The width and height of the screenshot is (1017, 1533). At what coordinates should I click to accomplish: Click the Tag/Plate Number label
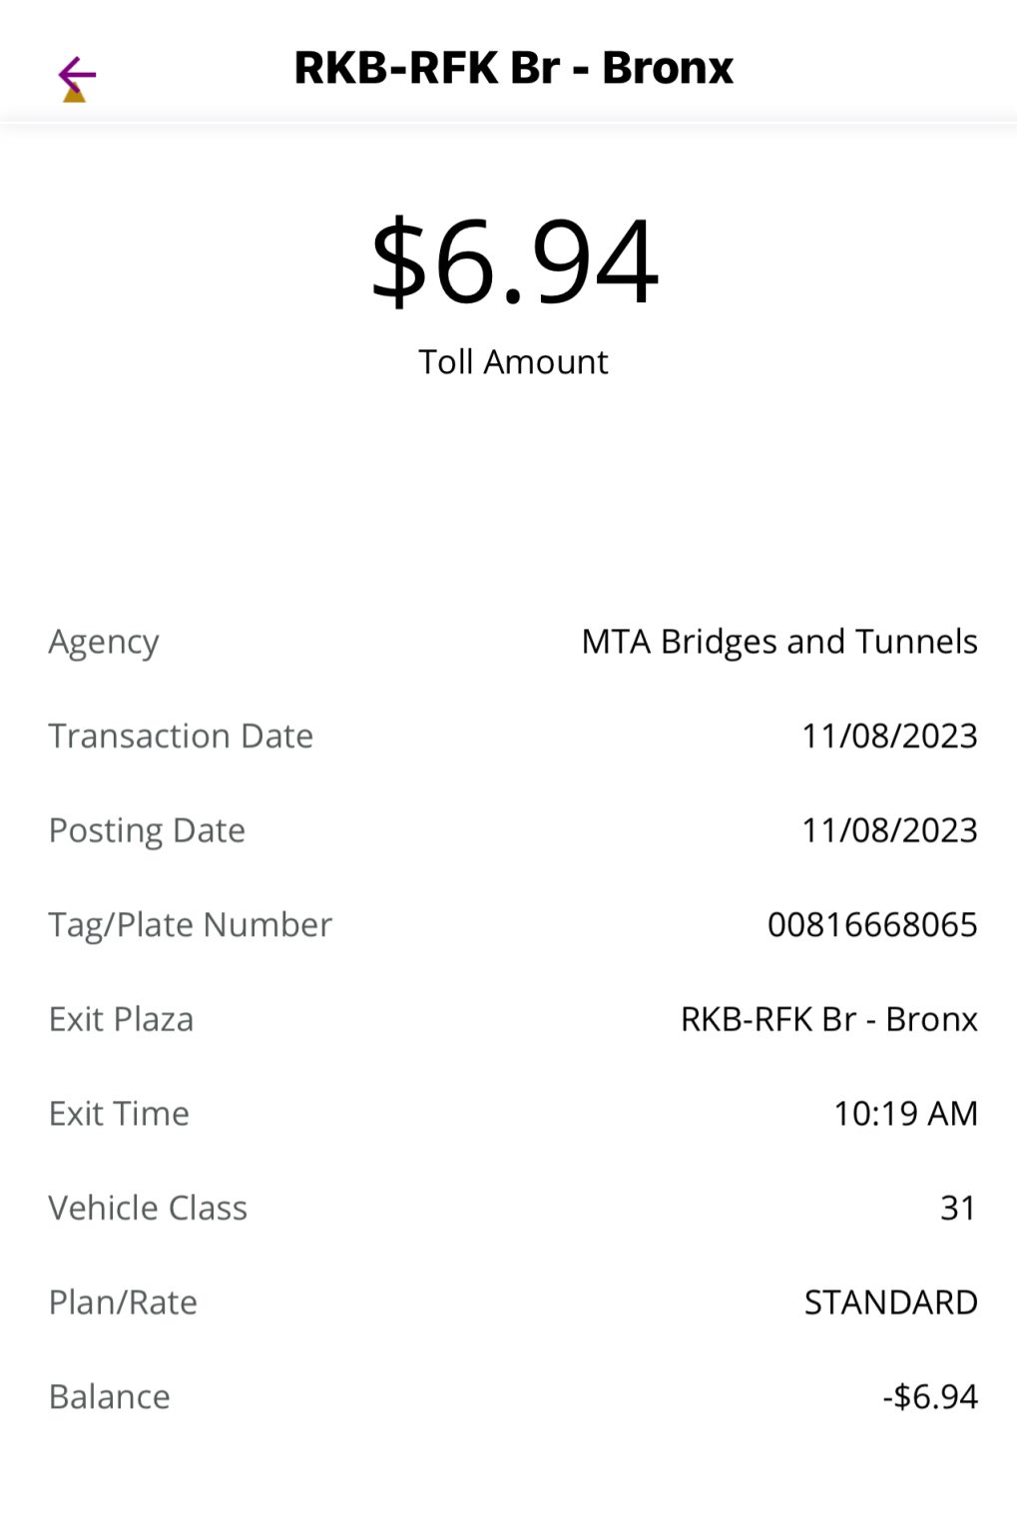click(190, 924)
